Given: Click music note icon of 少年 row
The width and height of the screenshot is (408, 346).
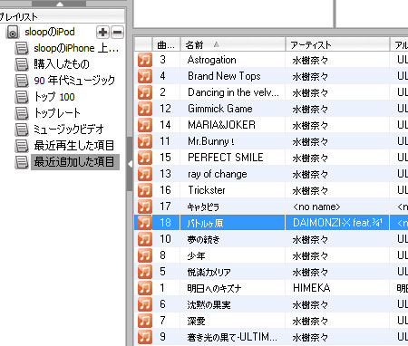Looking at the screenshot, I should pos(145,255).
